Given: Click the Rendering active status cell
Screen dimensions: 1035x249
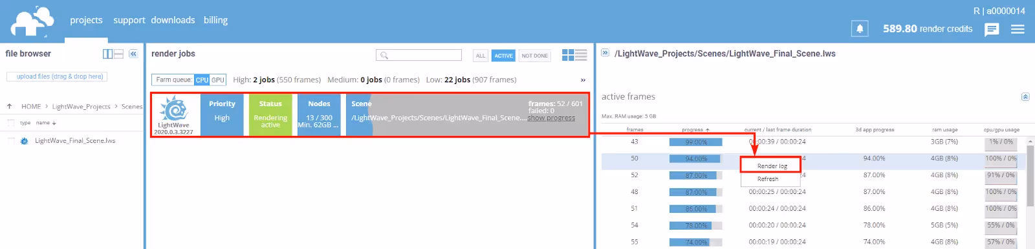Looking at the screenshot, I should tap(270, 115).
